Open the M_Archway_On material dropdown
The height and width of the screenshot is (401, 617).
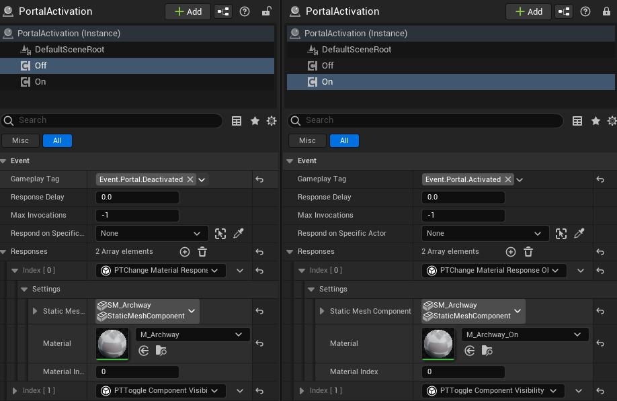524,334
